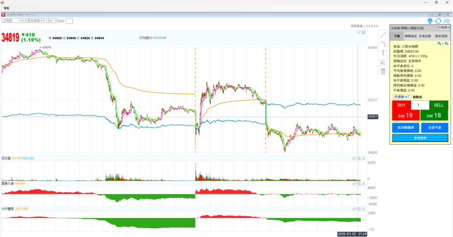Open the 台指期 product dropdown
Image resolution: width=453 pixels, height=237 pixels.
coord(12,20)
